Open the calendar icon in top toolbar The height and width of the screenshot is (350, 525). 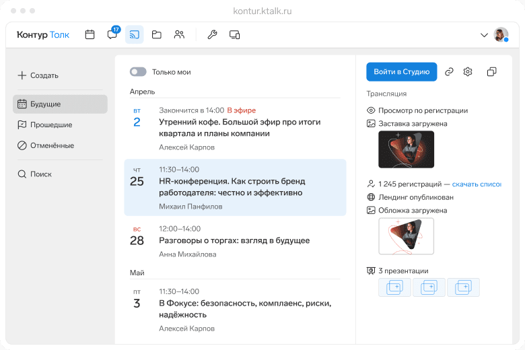pyautogui.click(x=90, y=34)
